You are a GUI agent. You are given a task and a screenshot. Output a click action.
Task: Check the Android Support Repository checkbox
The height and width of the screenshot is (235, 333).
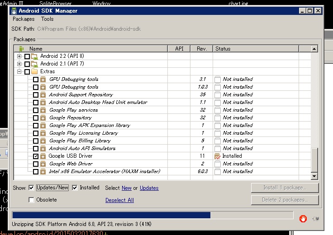[36, 95]
